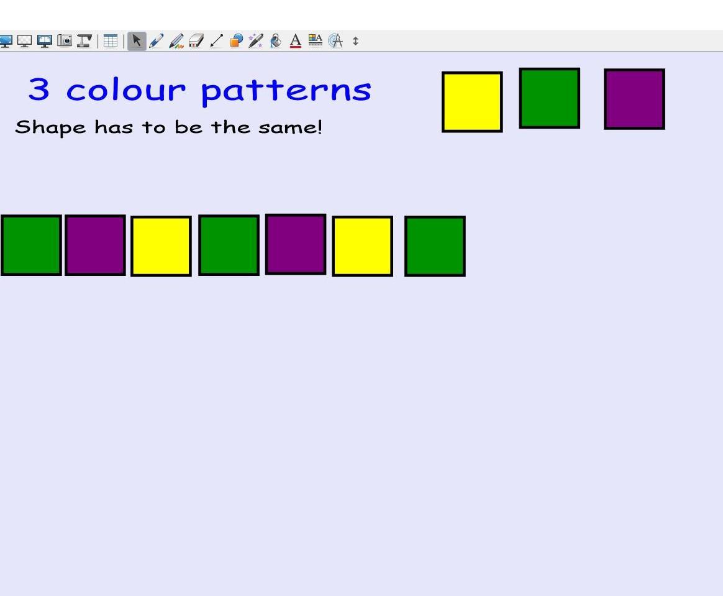Select the arrow Select tool
This screenshot has width=723, height=596.
point(137,41)
